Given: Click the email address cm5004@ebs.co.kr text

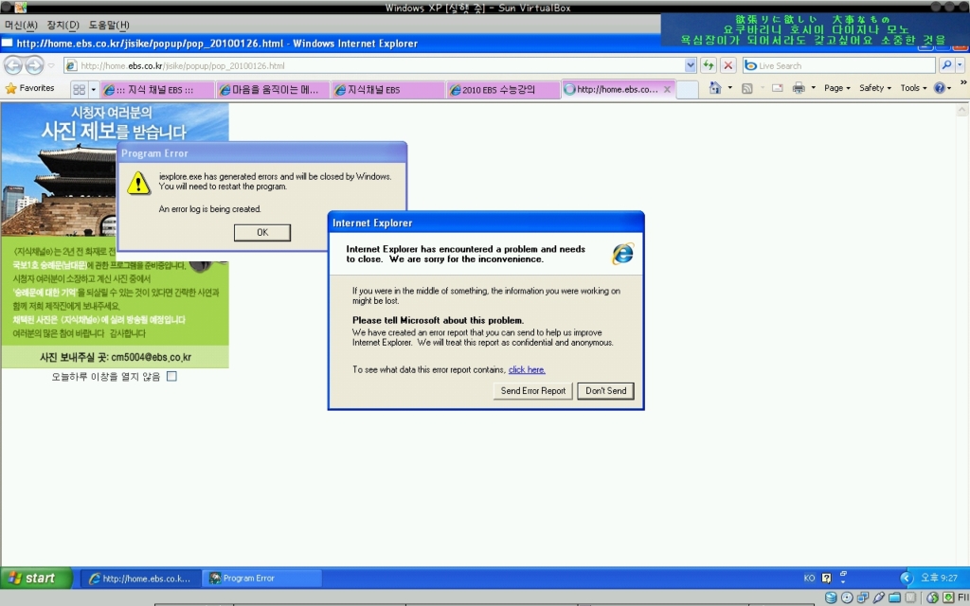Looking at the screenshot, I should (x=151, y=357).
